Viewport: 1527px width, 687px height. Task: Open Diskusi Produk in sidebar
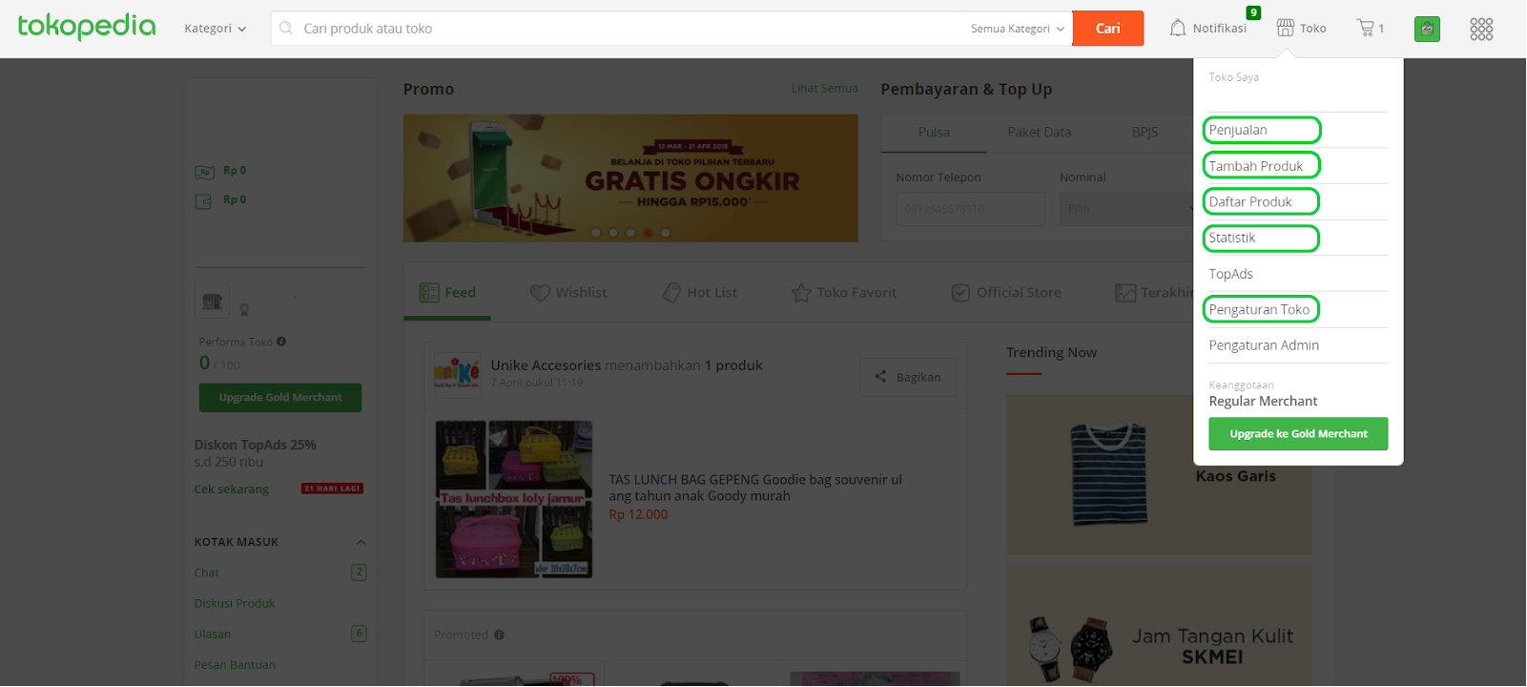[x=235, y=604]
